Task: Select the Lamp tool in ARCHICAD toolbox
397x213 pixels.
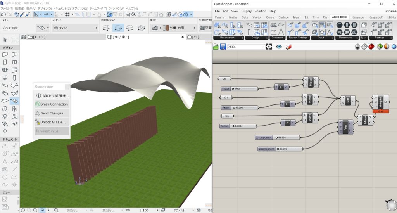Action: click(5, 116)
